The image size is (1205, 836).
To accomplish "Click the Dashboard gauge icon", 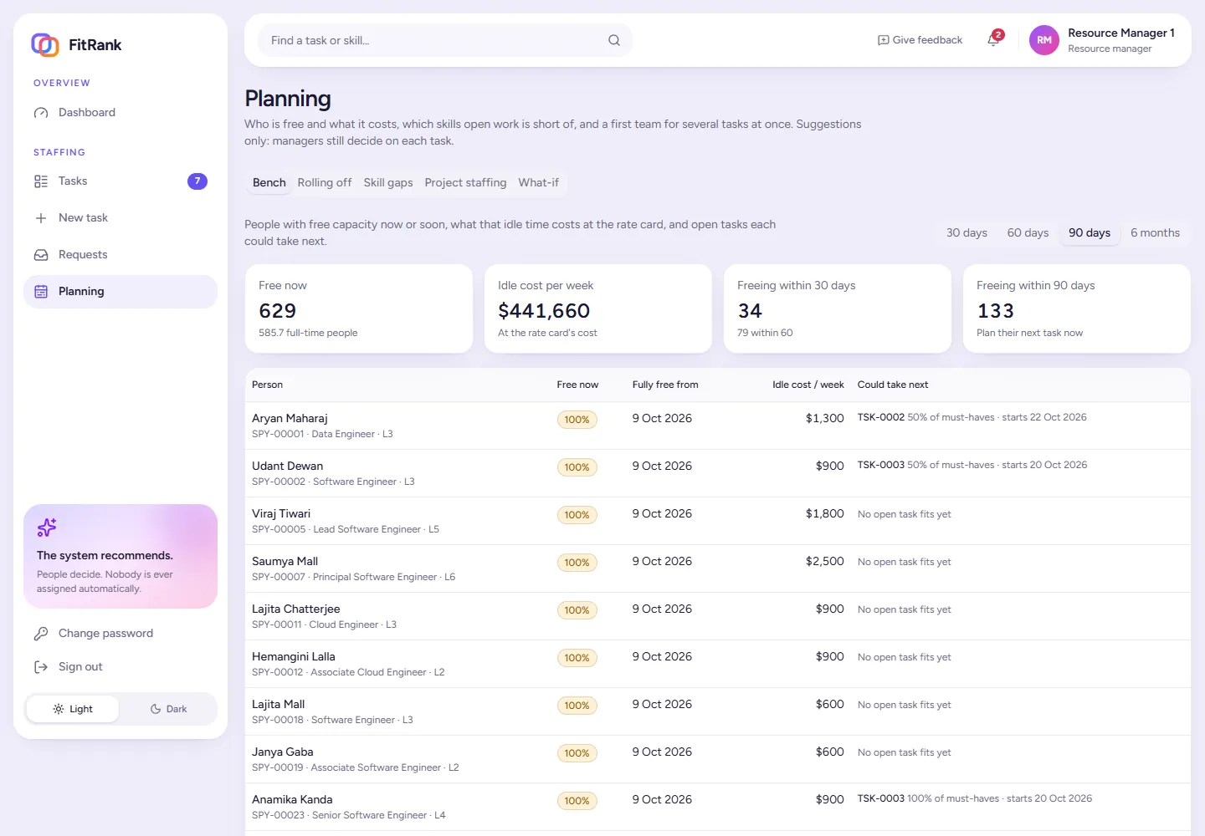I will pyautogui.click(x=41, y=113).
